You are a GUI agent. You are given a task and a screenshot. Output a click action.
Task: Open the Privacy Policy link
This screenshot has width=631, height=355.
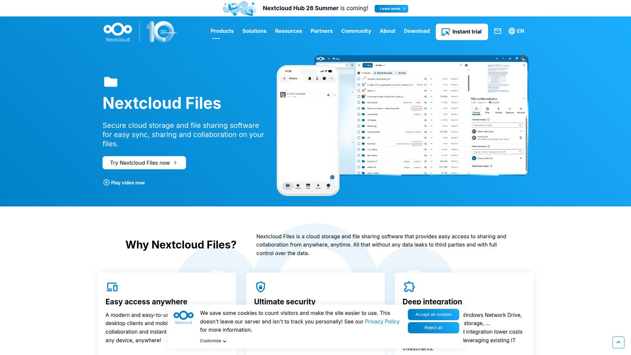pos(382,321)
